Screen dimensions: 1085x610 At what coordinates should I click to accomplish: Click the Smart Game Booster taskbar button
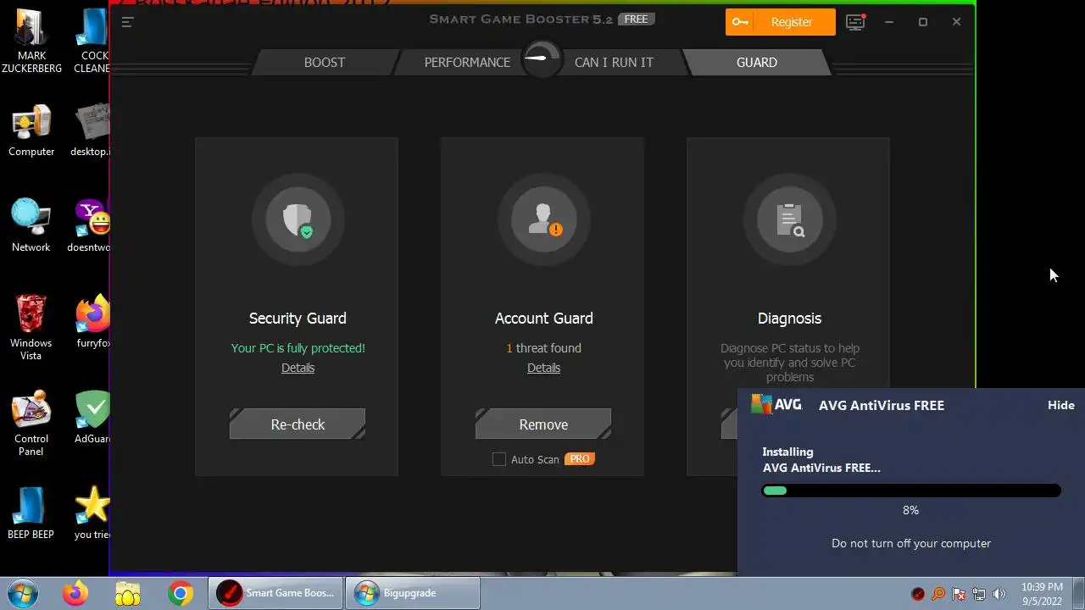pyautogui.click(x=276, y=593)
